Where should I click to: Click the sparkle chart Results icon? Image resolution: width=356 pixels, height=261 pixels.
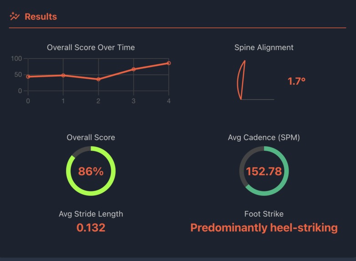pos(15,16)
